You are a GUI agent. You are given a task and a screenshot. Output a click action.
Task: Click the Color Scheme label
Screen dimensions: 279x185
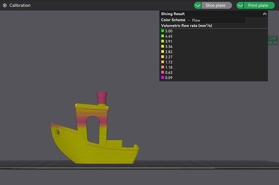pyautogui.click(x=173, y=20)
